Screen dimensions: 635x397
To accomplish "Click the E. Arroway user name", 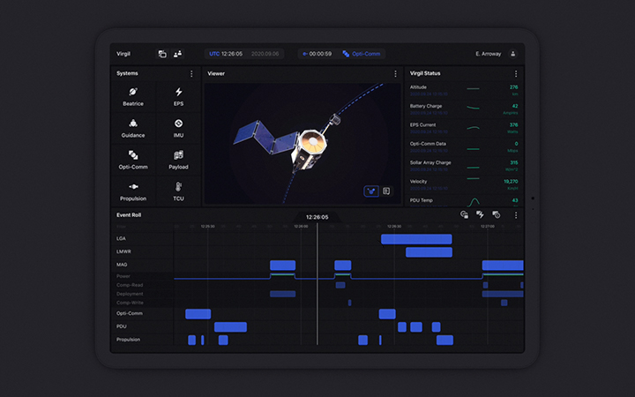I will [488, 54].
